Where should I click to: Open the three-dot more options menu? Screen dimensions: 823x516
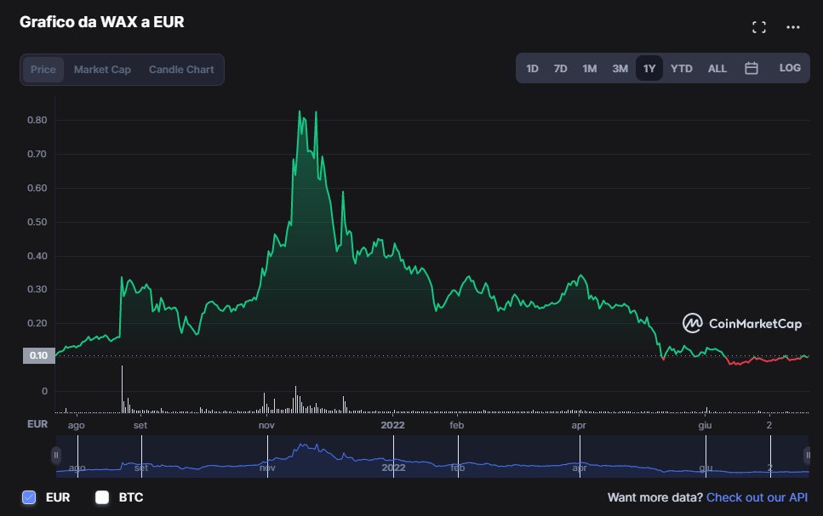[x=793, y=27]
